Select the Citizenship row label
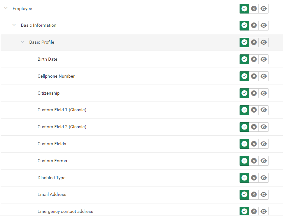This screenshot has height=216, width=283. [48, 93]
